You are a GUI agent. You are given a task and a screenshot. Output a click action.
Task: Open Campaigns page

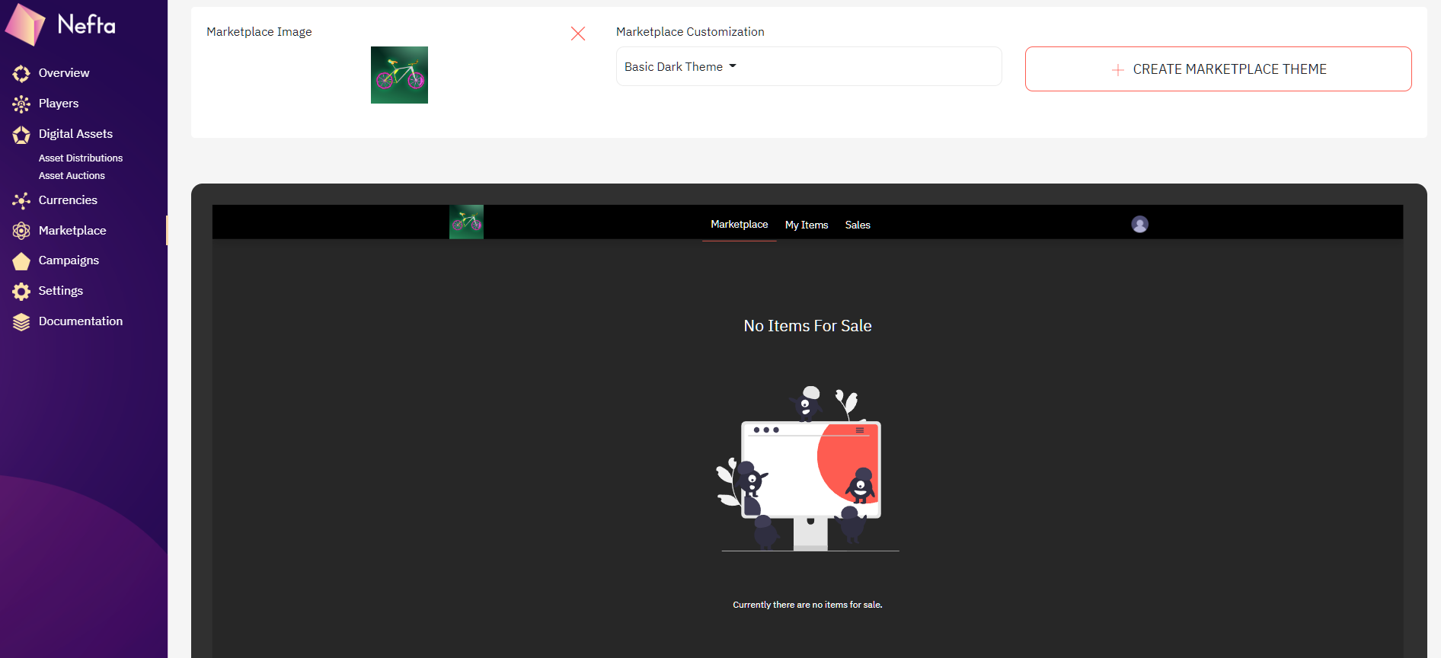click(69, 260)
